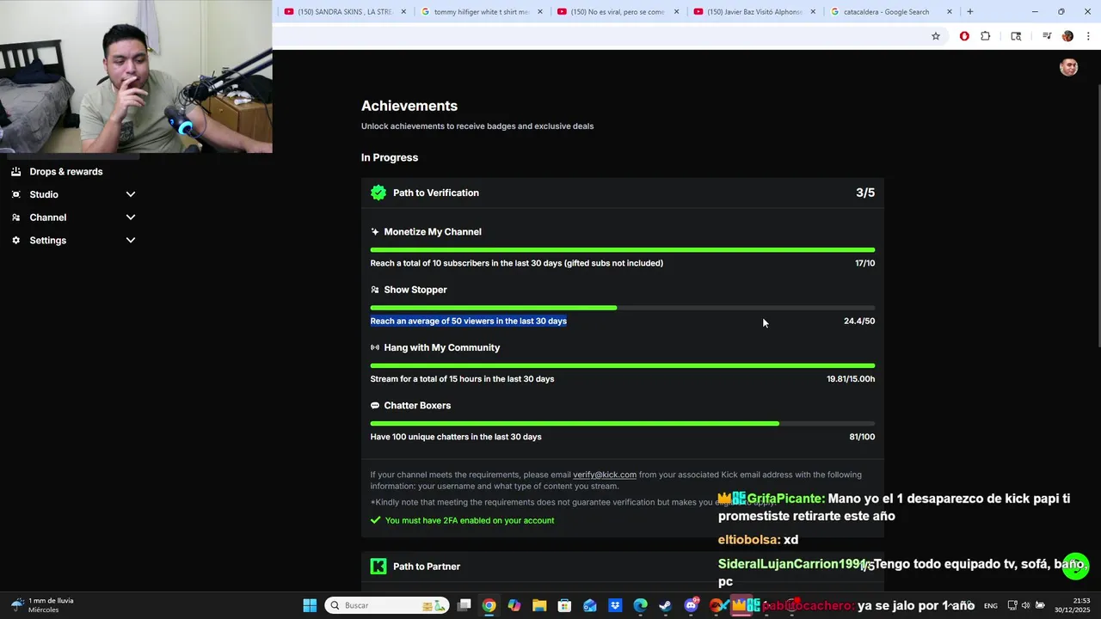Click the Chatter Boxers progress bar

coord(623,424)
